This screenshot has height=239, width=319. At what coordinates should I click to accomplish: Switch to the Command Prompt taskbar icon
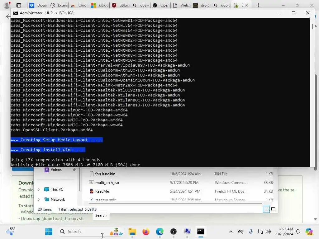tap(201, 232)
